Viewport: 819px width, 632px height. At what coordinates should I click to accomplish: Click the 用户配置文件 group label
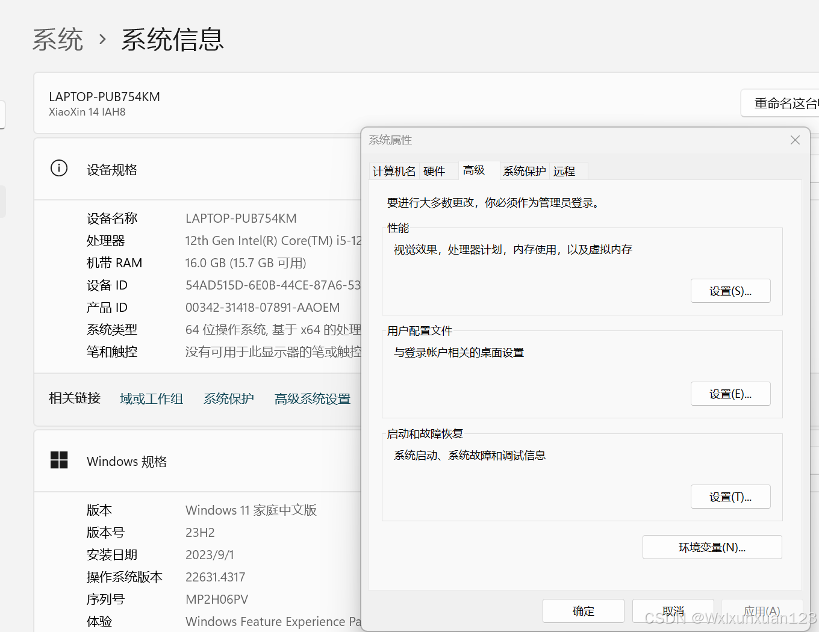420,331
